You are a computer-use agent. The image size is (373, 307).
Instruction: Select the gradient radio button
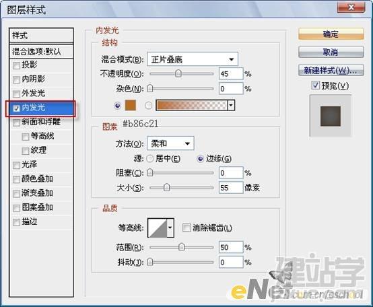pos(149,105)
